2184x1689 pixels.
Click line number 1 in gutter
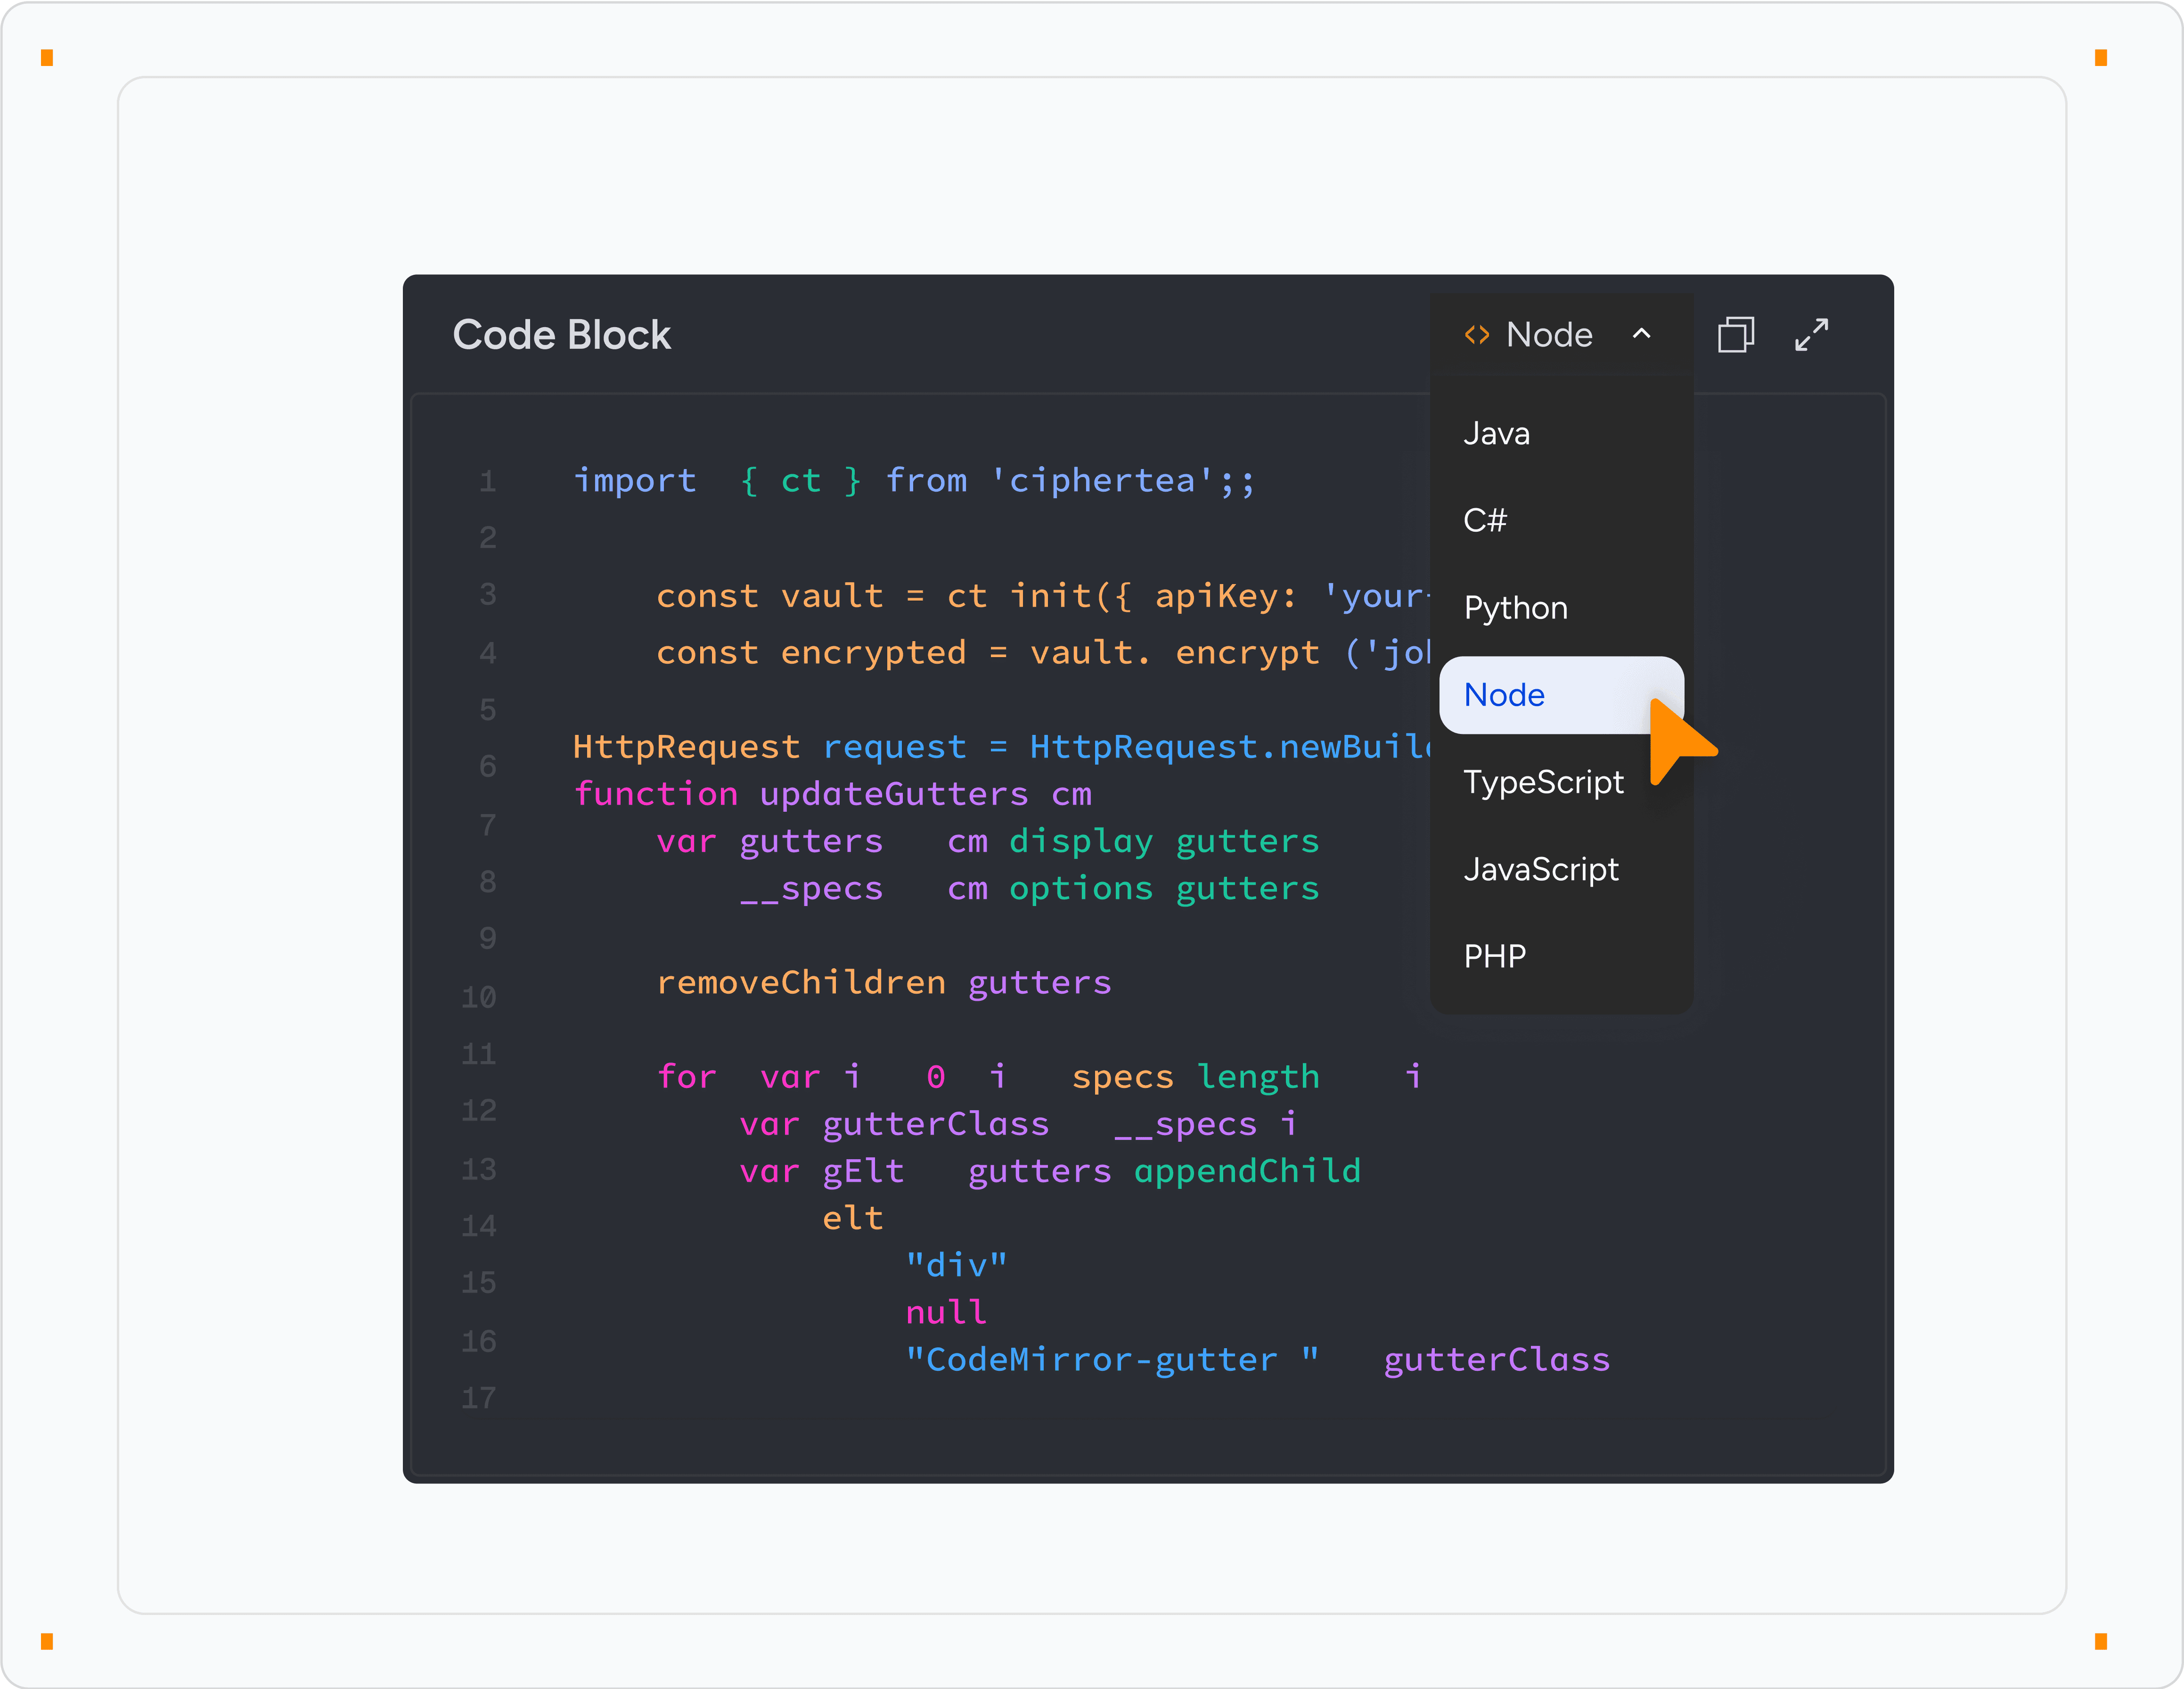487,481
